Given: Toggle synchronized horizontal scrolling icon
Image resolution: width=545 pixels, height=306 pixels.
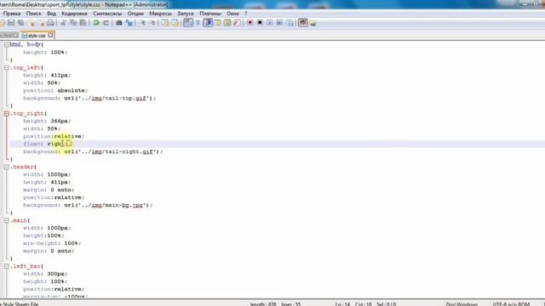Looking at the screenshot, I should pyautogui.click(x=175, y=23).
